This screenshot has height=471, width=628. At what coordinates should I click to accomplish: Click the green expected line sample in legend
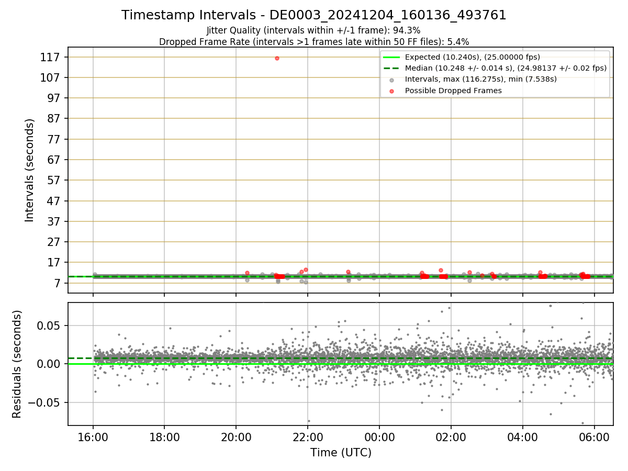[x=391, y=57]
